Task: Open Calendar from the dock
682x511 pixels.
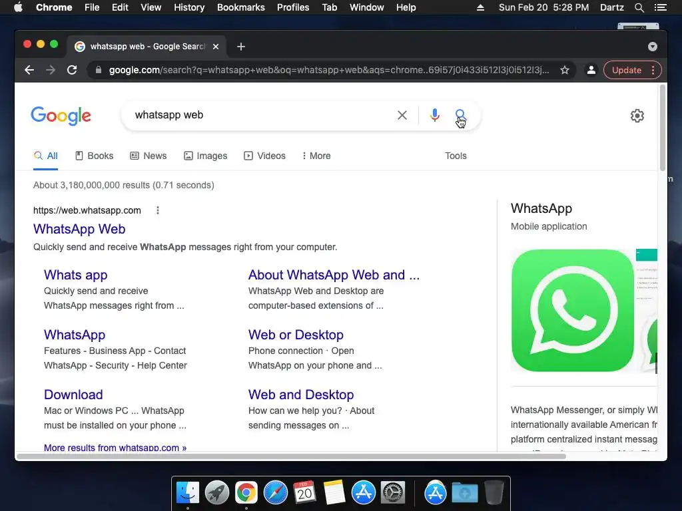Action: (x=304, y=493)
